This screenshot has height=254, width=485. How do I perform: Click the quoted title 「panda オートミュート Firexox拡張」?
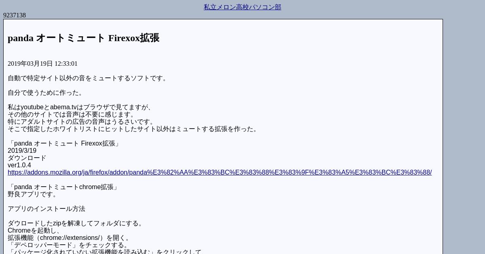pyautogui.click(x=65, y=144)
